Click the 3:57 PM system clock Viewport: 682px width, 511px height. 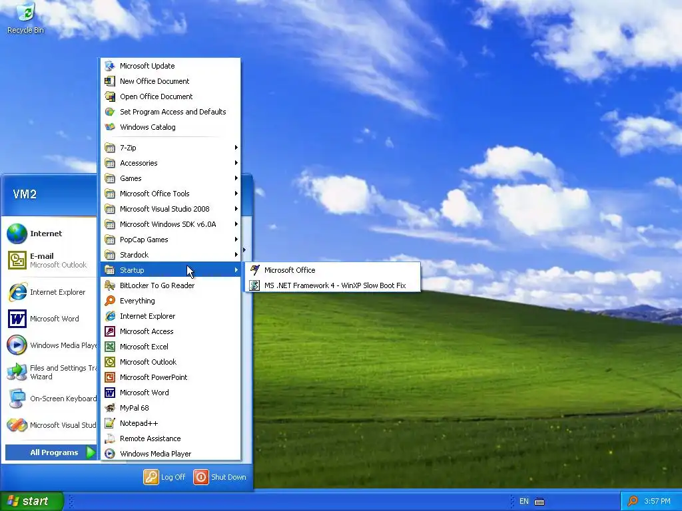657,501
